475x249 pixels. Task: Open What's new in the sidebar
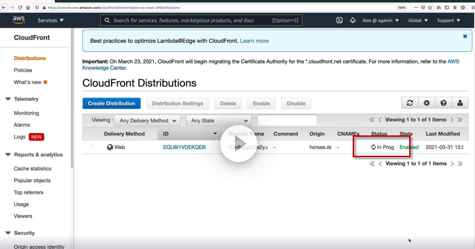coord(28,82)
